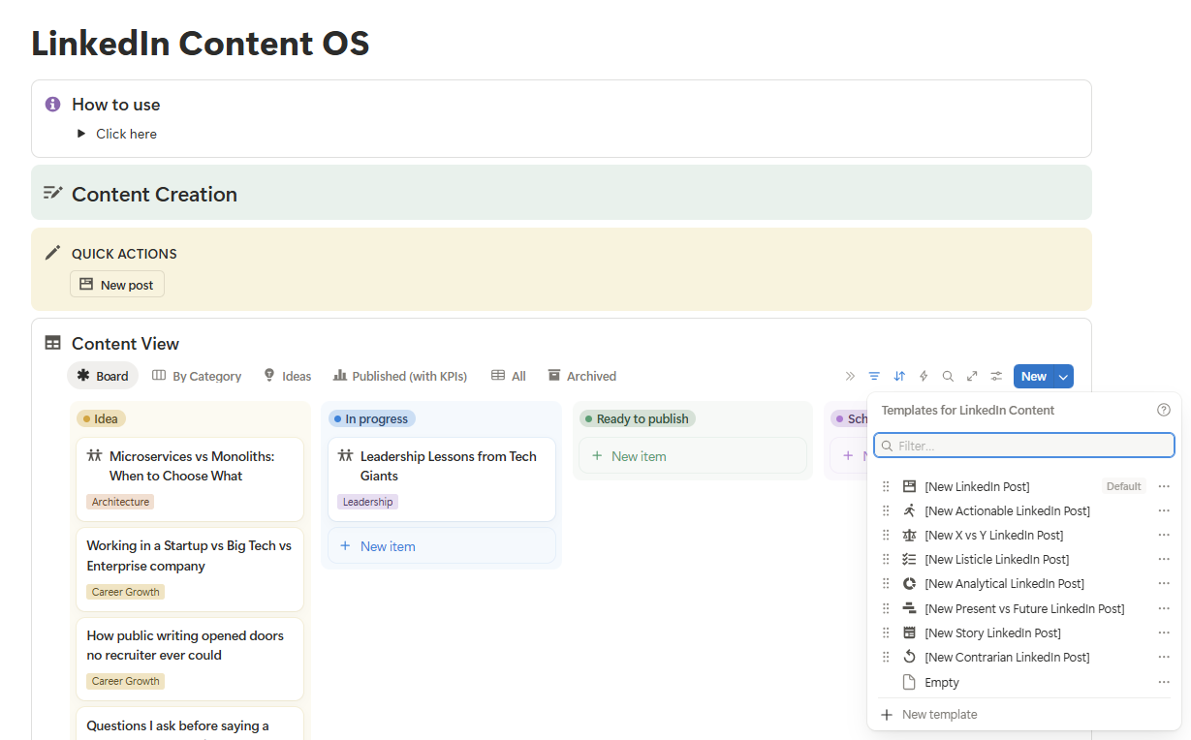Open more options for [New Present vs Future LinkedIn Post]
Image resolution: width=1191 pixels, height=740 pixels.
[x=1164, y=608]
